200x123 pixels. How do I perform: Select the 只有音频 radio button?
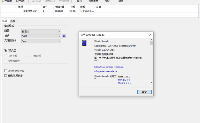point(29,56)
